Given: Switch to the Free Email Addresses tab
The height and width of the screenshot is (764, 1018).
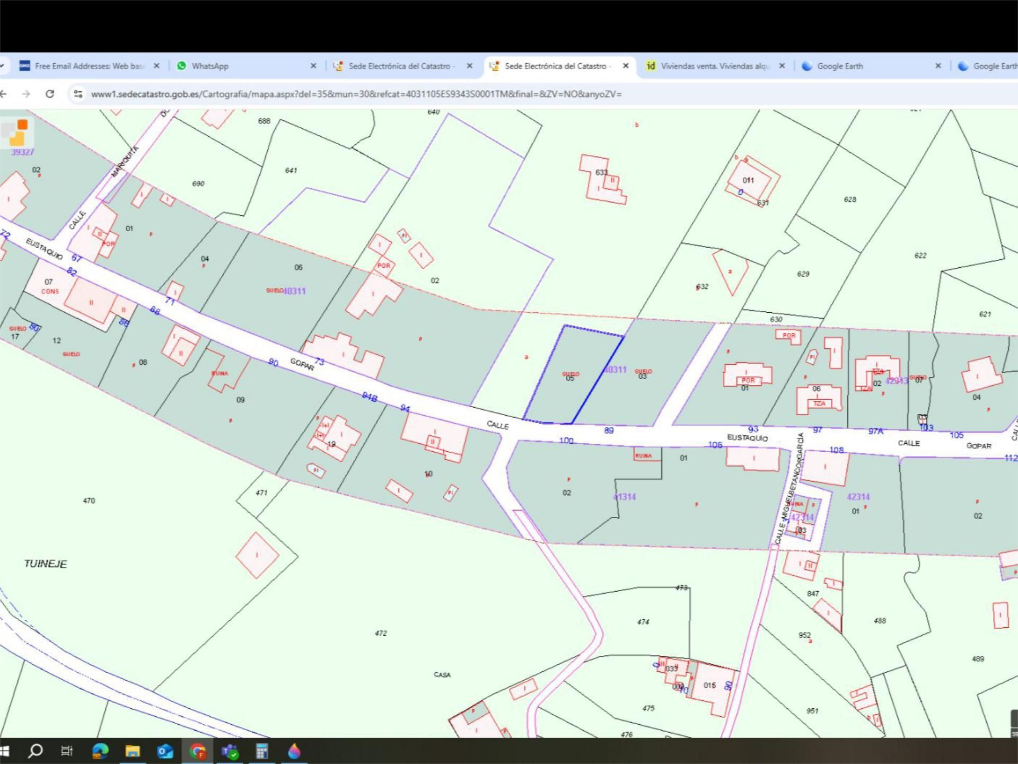Looking at the screenshot, I should (89, 66).
